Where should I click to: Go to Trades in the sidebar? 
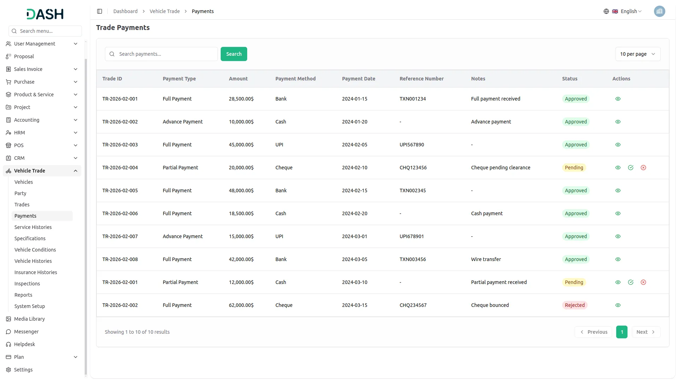[x=22, y=205]
